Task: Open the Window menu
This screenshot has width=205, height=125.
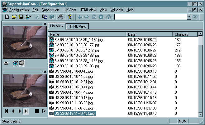Action: click(x=117, y=10)
